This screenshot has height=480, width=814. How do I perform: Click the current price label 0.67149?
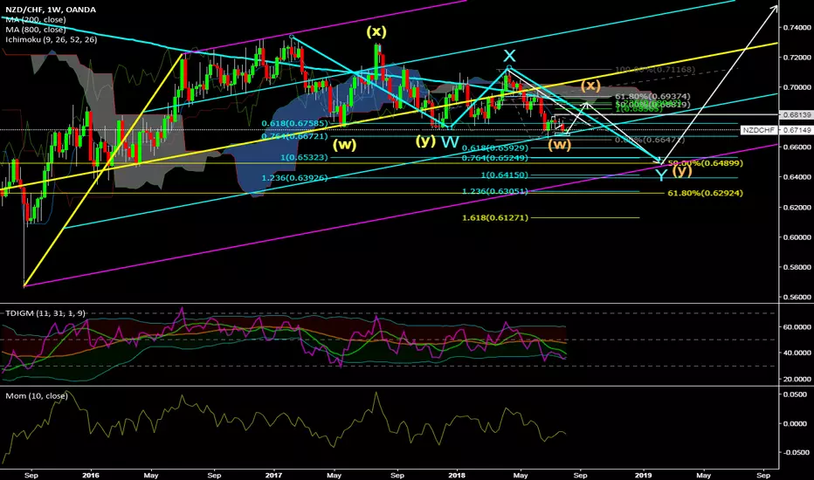click(x=796, y=130)
